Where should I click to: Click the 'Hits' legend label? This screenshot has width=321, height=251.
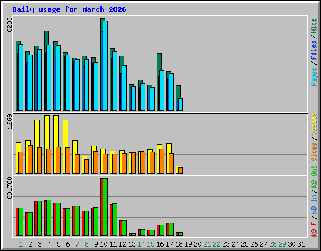[x=314, y=26]
